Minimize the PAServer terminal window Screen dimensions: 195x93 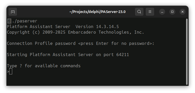(x=162, y=12)
